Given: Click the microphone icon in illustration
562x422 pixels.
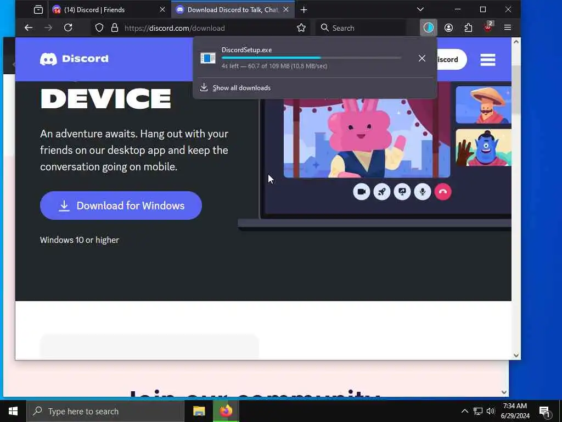Looking at the screenshot, I should [423, 192].
